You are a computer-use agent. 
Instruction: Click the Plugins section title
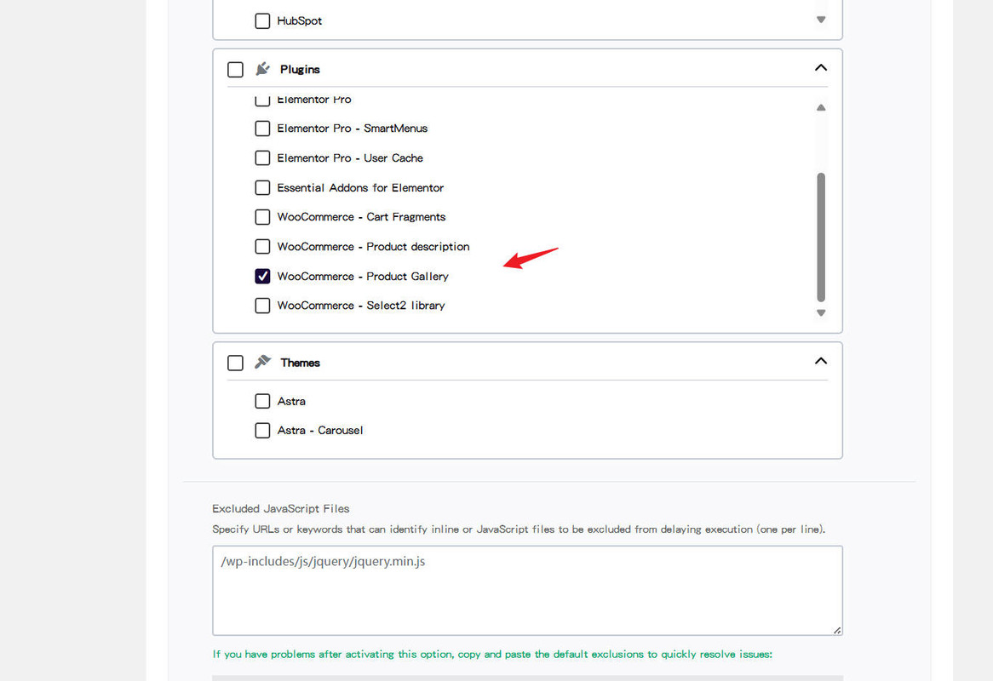pos(300,70)
